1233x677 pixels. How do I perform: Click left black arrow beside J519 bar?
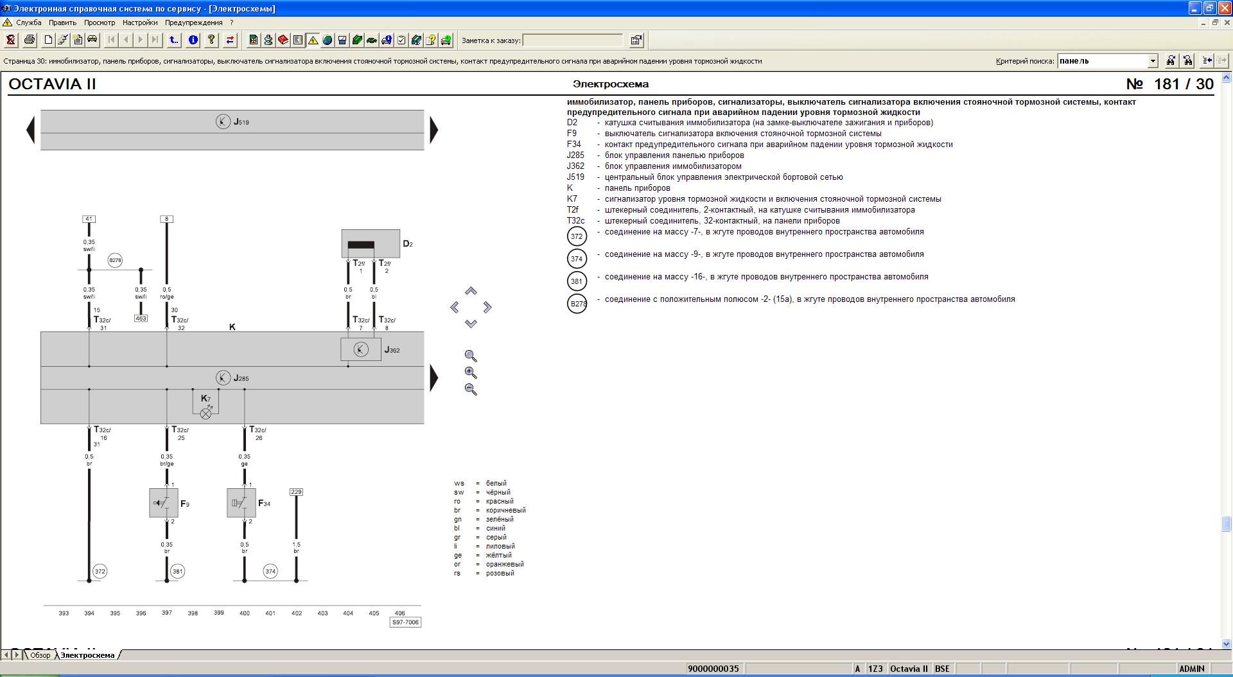click(30, 130)
